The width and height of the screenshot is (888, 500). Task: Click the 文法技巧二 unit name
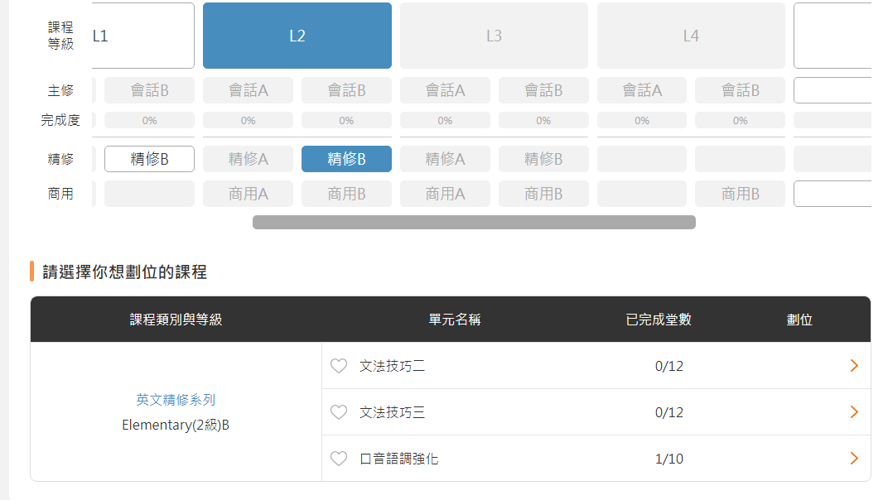392,366
